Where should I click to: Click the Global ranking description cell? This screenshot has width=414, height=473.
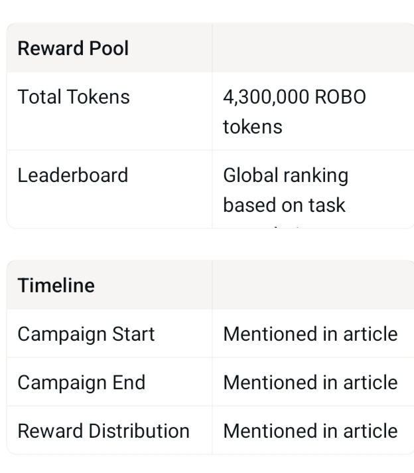pyautogui.click(x=285, y=190)
